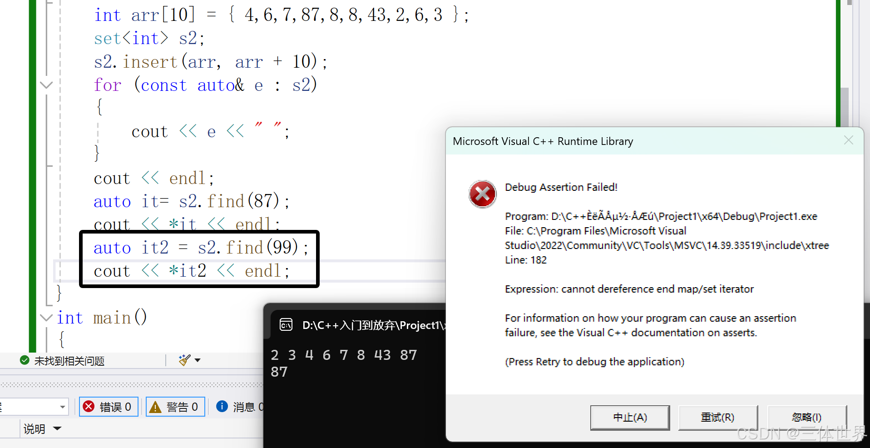870x448 pixels.
Task: Toggle the 警告 0 warning filter
Action: pos(175,407)
